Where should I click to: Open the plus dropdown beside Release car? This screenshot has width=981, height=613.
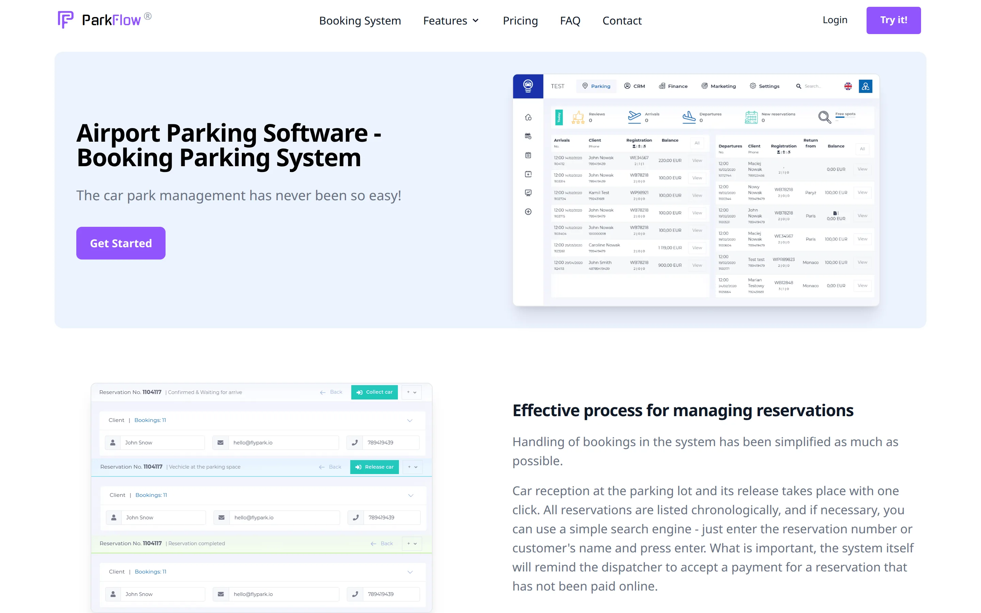413,467
